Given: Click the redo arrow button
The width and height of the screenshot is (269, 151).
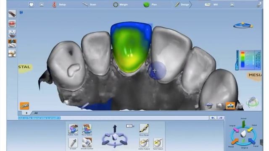Looking at the screenshot, I should click(x=221, y=118).
